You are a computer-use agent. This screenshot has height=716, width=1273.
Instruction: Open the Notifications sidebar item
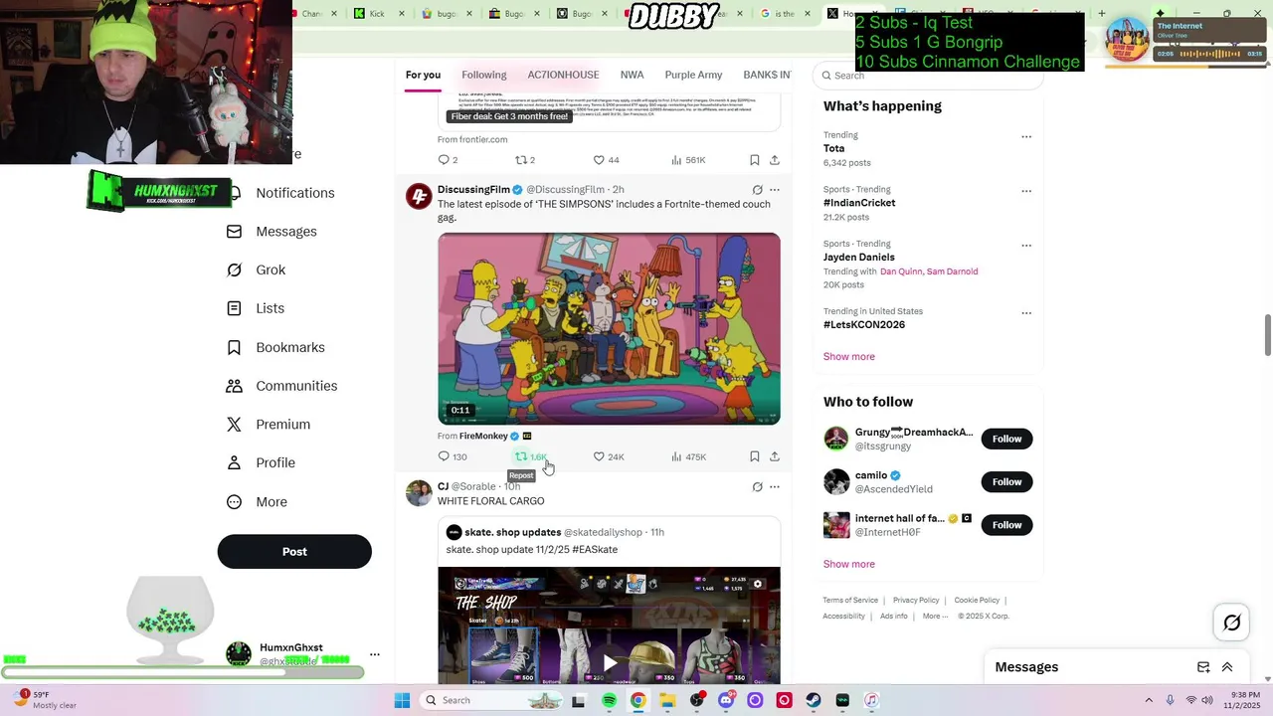(283, 193)
